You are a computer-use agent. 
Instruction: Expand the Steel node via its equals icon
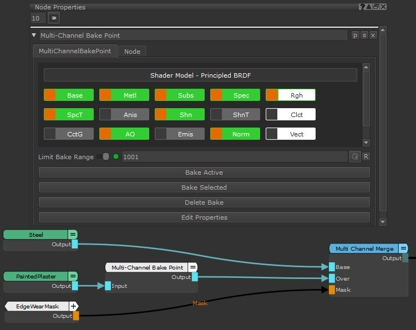[73, 235]
